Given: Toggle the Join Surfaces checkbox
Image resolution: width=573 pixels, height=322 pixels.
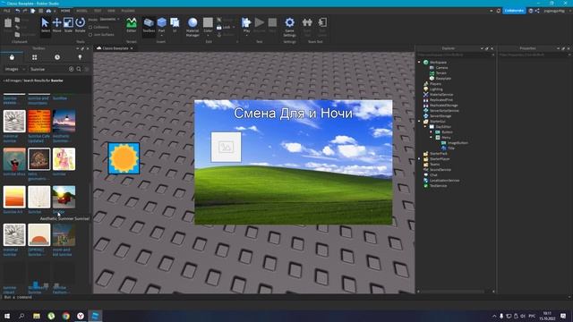Looking at the screenshot, I should tap(90, 35).
